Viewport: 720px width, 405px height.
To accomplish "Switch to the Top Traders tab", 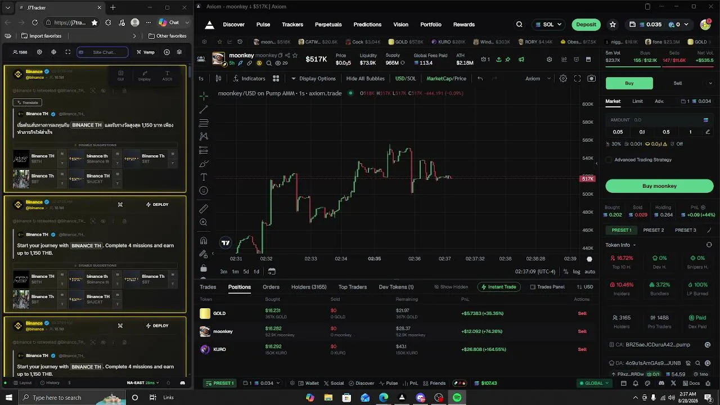I will point(352,287).
